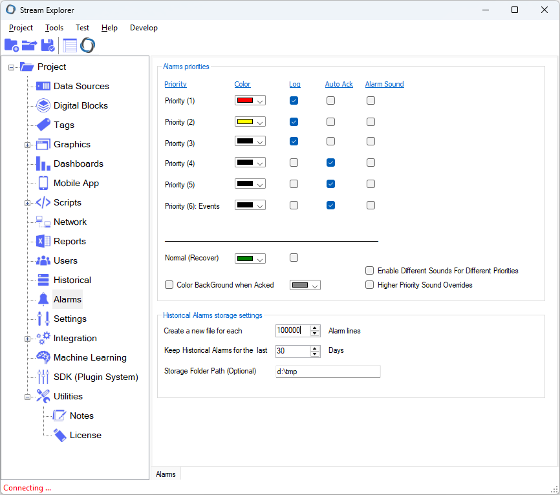The width and height of the screenshot is (560, 495).
Task: Click the Alarm Sound column header link
Action: pos(384,84)
